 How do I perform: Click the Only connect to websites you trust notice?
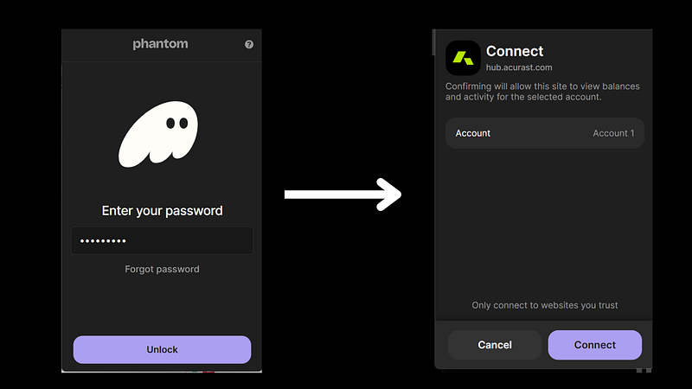pos(544,305)
